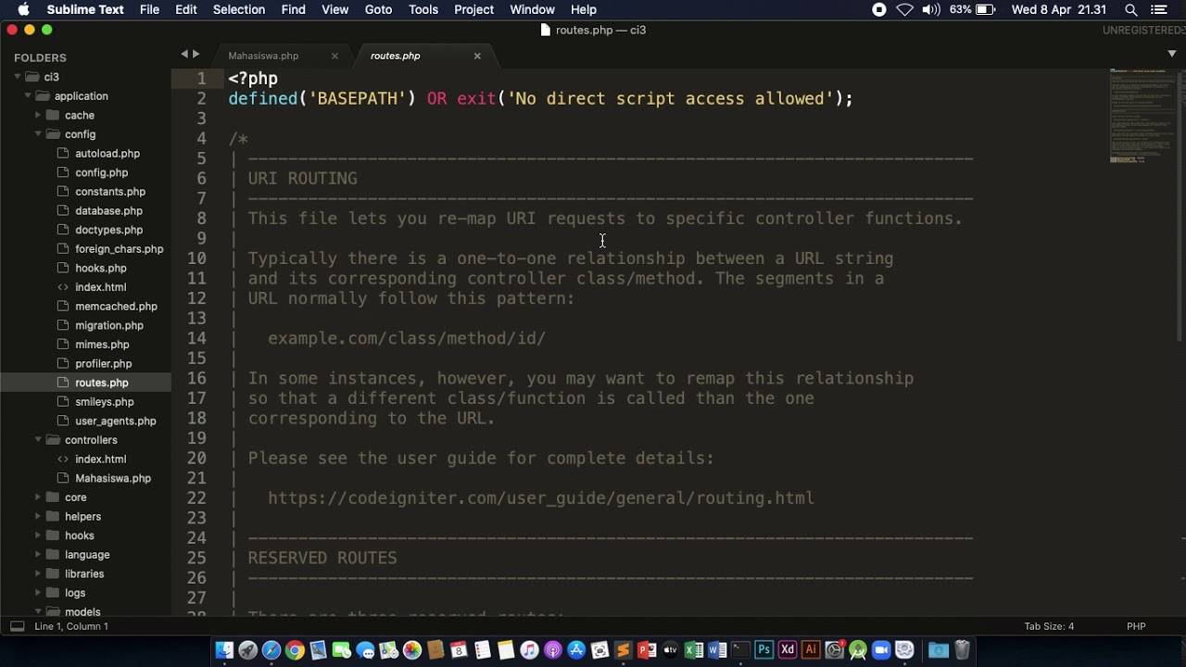The height and width of the screenshot is (667, 1186).
Task: Select the routes.php editor tab
Action: 396,56
